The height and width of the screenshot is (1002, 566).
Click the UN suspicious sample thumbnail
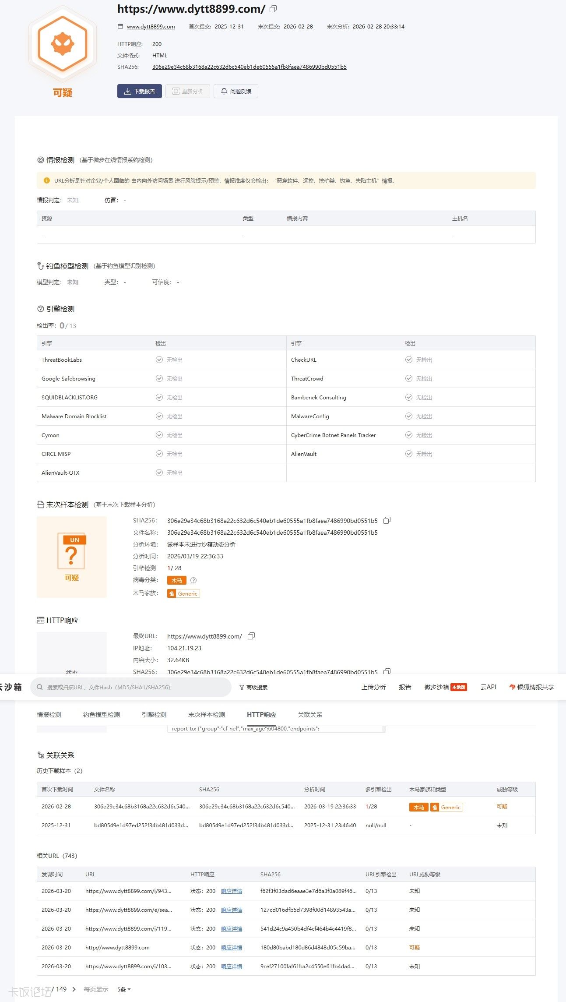tap(72, 557)
